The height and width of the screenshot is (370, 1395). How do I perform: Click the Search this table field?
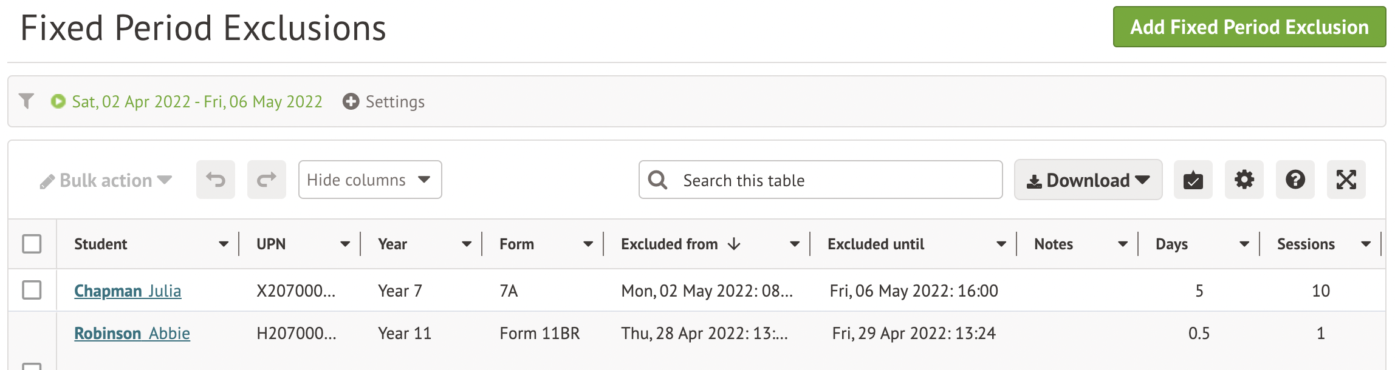pos(820,180)
